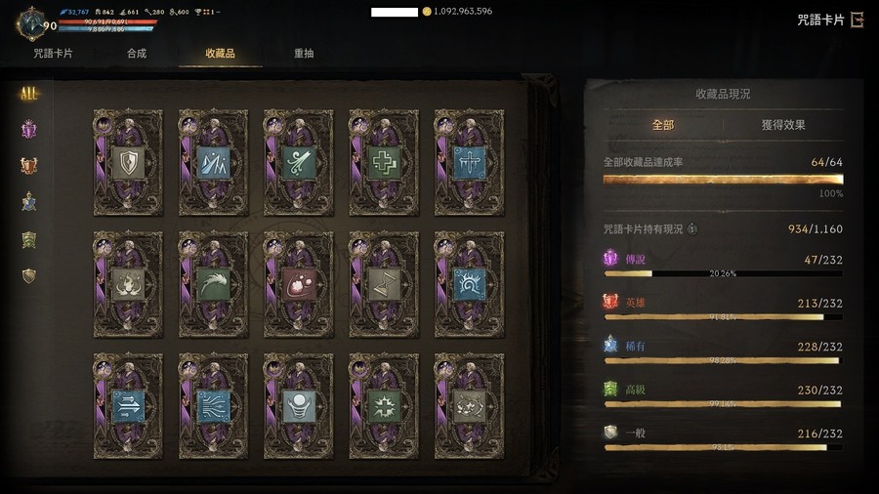
Task: Open the shield emblem collection card
Action: click(128, 162)
